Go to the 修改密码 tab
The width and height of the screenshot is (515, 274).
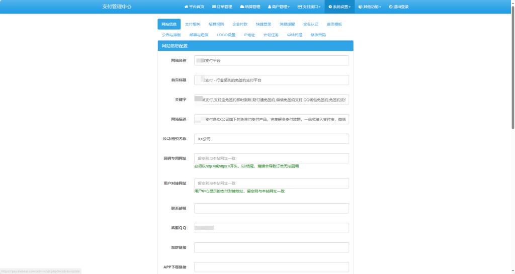[x=318, y=35]
